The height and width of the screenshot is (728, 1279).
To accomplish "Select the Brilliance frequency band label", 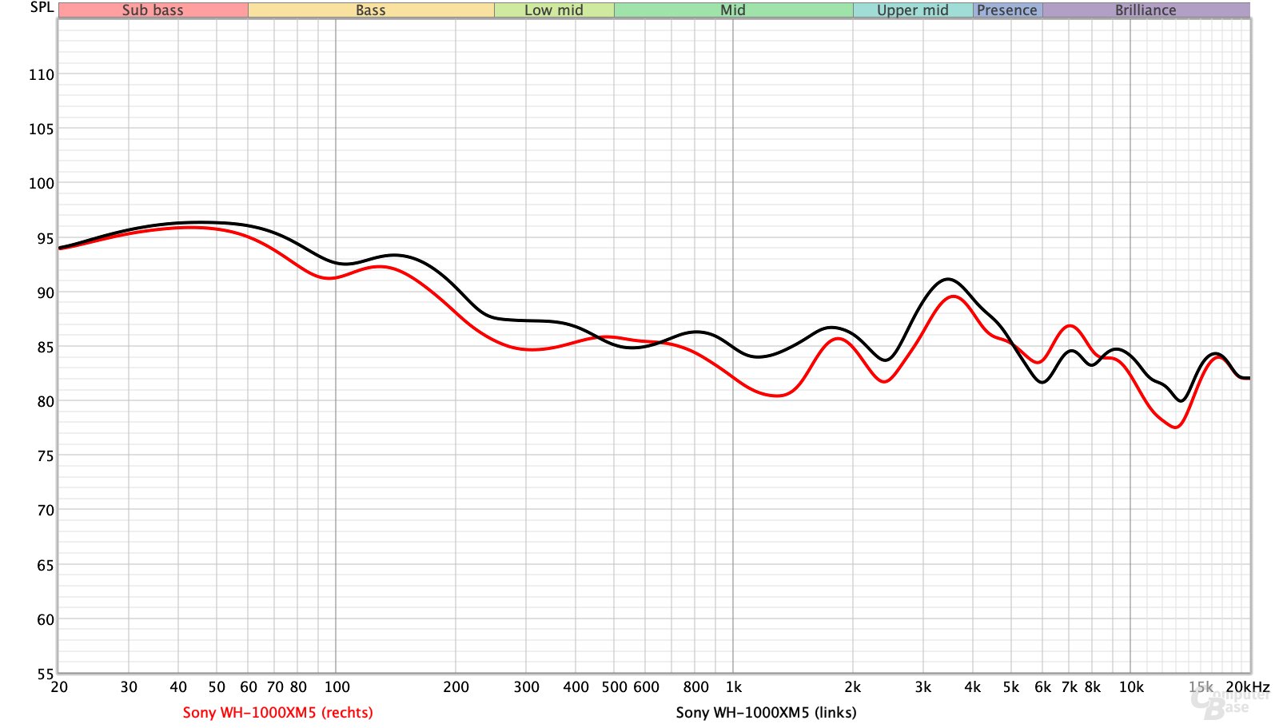I will pyautogui.click(x=1146, y=10).
